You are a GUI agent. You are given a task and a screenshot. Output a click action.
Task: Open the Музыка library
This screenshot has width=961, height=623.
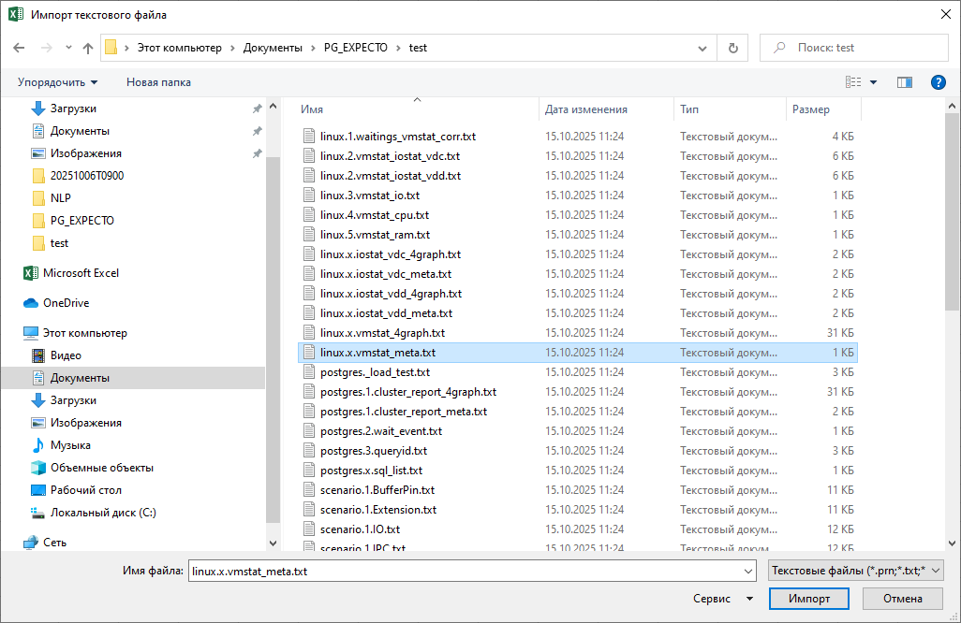click(x=70, y=445)
